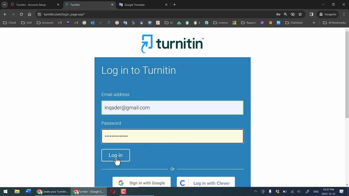
Task: Open the taskbar clock and date
Action: click(328, 192)
